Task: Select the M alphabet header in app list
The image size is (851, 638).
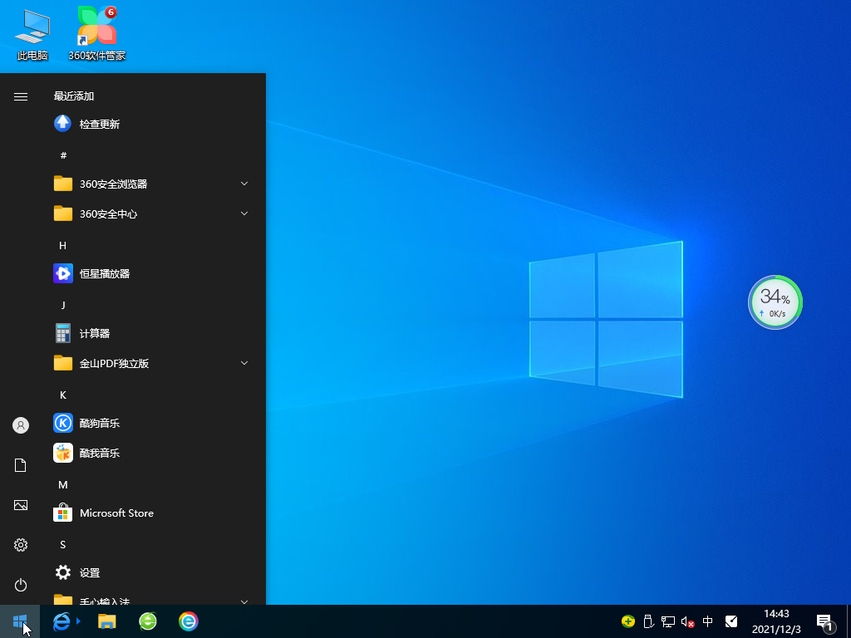Action: (63, 484)
